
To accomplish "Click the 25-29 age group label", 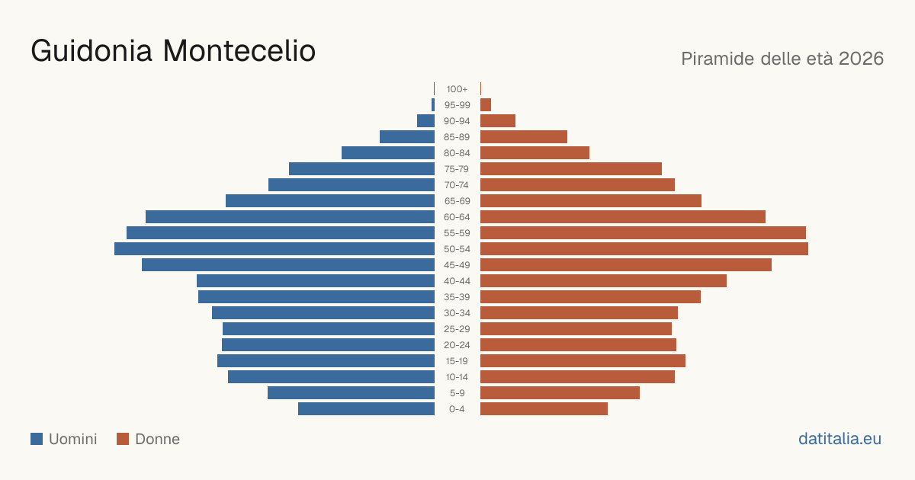I will (457, 329).
